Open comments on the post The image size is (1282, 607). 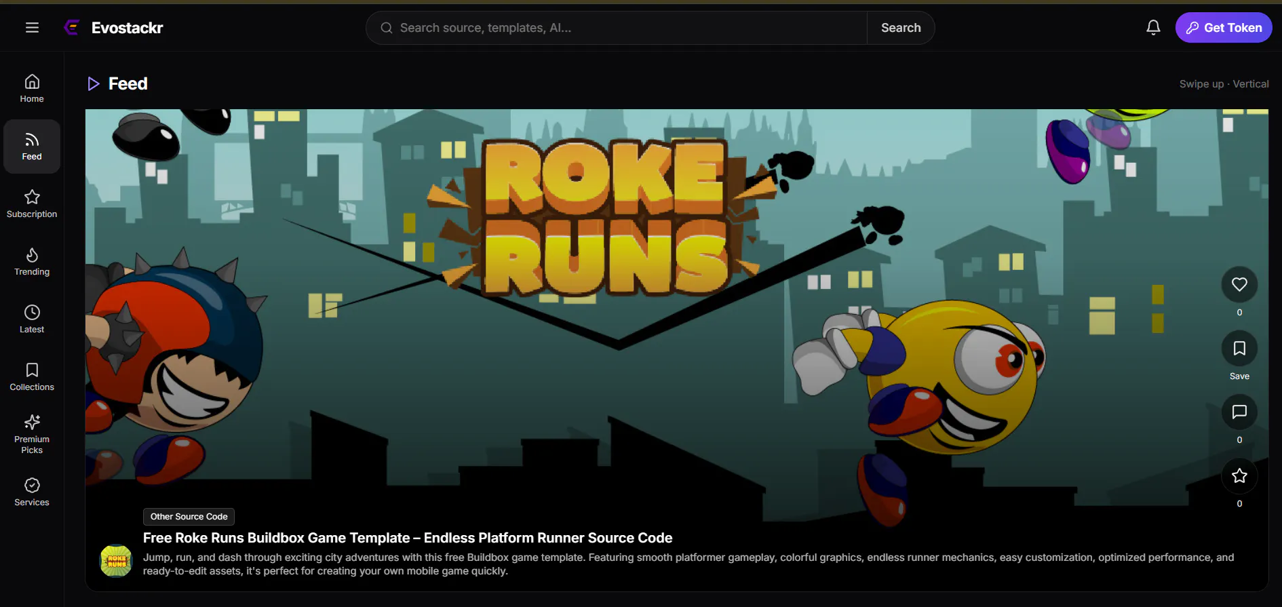pos(1239,412)
